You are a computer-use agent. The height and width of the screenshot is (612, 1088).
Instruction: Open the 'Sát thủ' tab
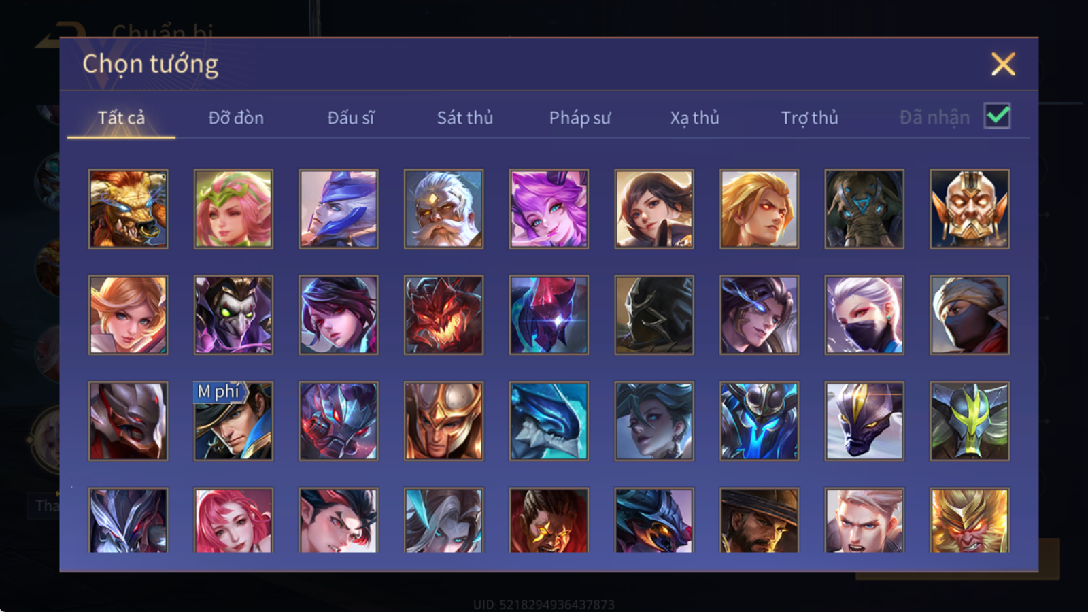pyautogui.click(x=464, y=118)
